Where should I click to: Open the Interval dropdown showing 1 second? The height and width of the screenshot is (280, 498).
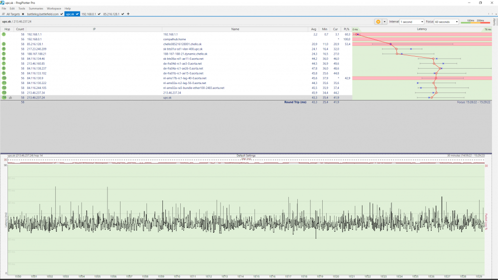point(412,22)
